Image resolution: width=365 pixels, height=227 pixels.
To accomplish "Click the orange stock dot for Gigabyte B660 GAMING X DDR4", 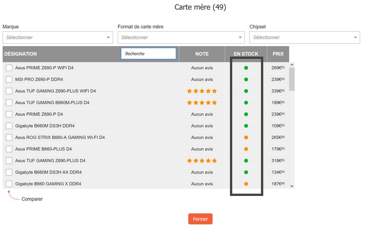I will click(x=246, y=184).
